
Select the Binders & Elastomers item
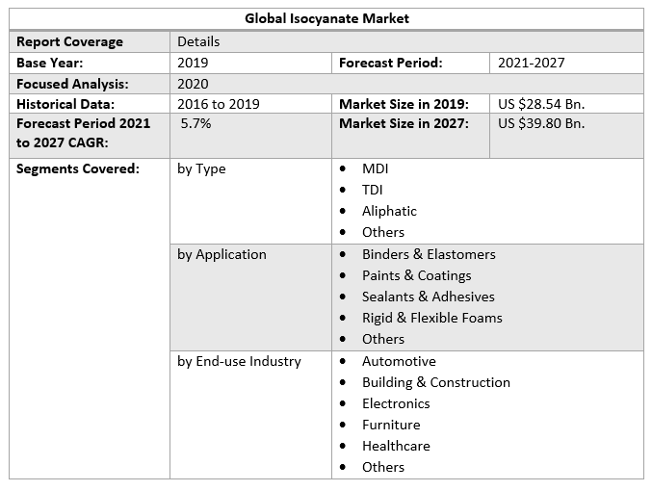(429, 254)
